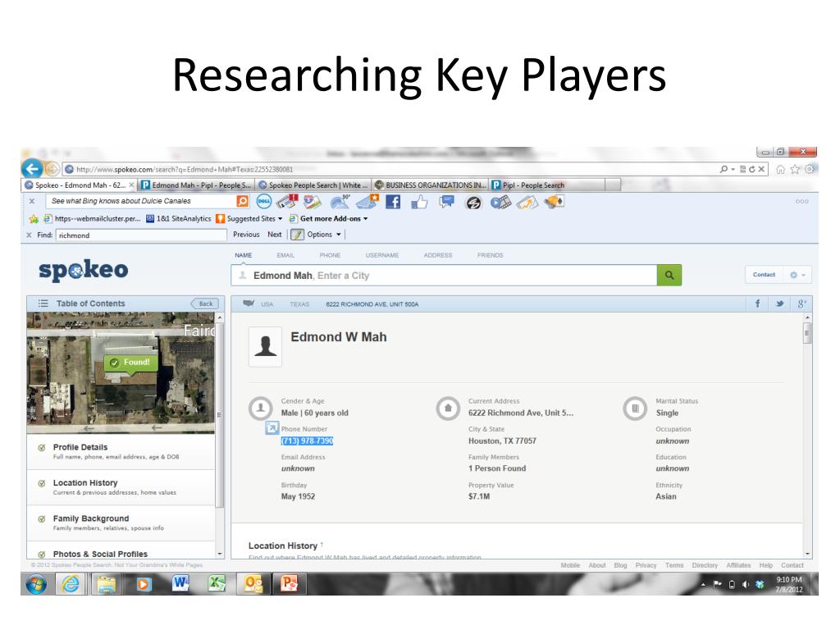This screenshot has width=840, height=630.
Task: Open the browser Favorites star icon
Action: point(795,169)
